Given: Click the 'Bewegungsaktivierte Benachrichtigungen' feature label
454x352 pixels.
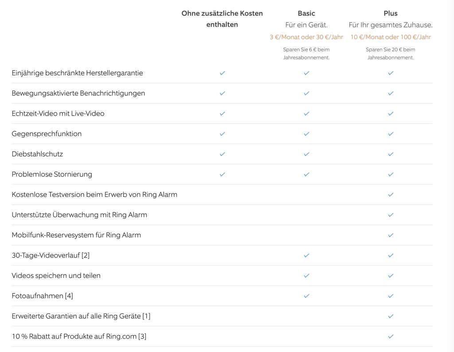Looking at the screenshot, I should click(x=78, y=93).
